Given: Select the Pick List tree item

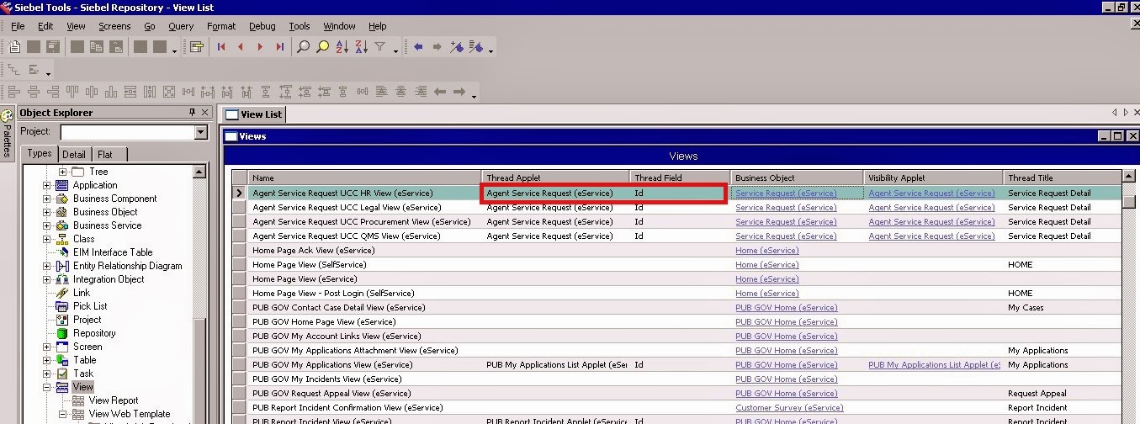Looking at the screenshot, I should pyautogui.click(x=90, y=306).
